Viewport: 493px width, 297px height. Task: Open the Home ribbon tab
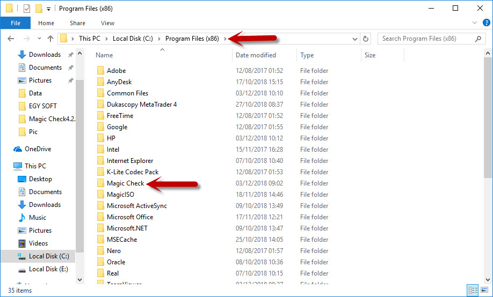point(46,23)
